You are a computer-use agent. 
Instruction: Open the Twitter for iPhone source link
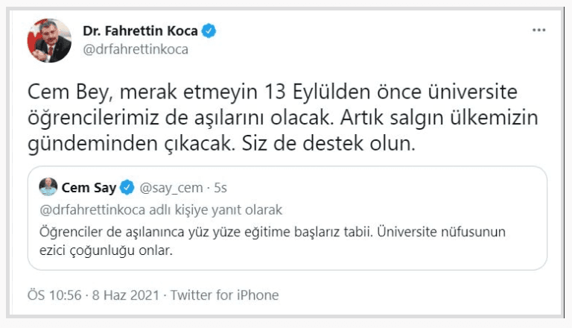pos(225,295)
